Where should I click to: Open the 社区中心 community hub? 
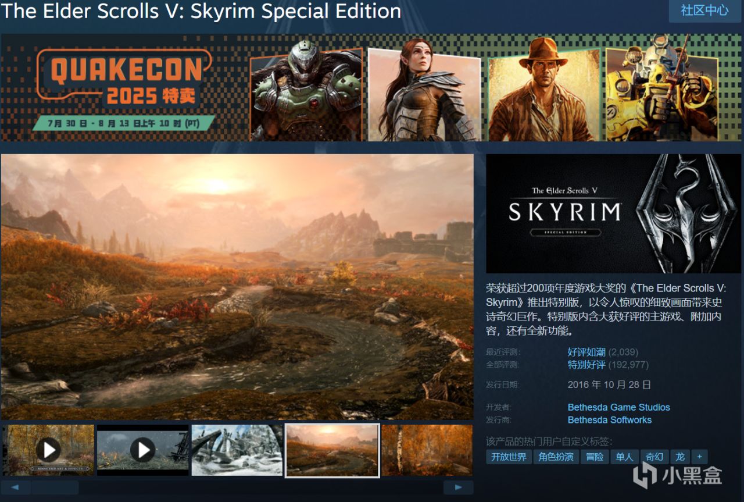click(x=704, y=10)
